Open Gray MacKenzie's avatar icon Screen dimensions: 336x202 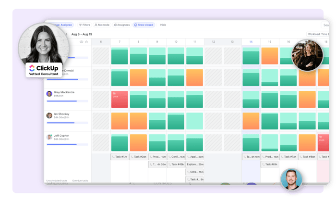pos(49,94)
